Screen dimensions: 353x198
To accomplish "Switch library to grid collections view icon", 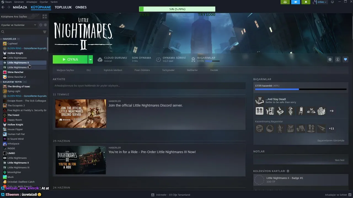I will [x=45, y=16].
